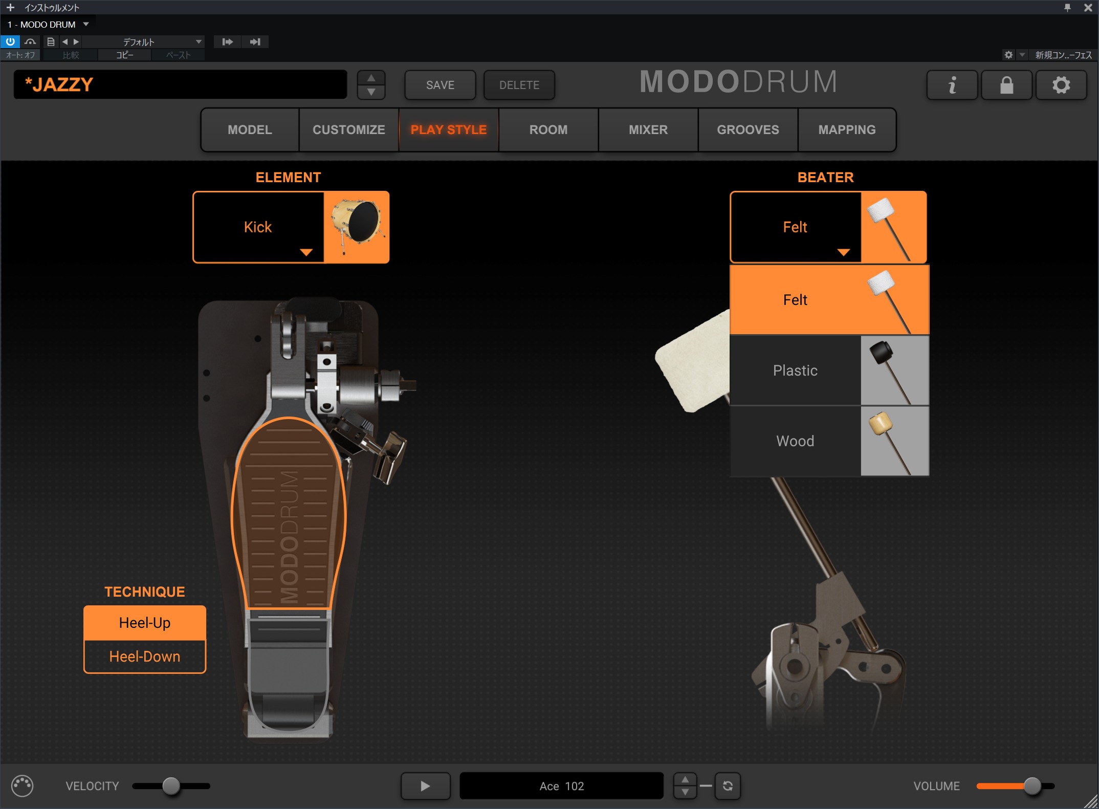Save the current JAZZY preset
This screenshot has height=809, width=1099.
point(440,85)
